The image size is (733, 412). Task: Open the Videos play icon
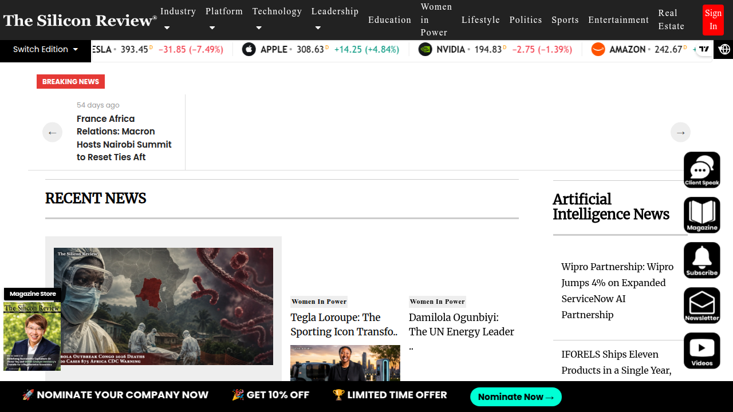point(702,351)
